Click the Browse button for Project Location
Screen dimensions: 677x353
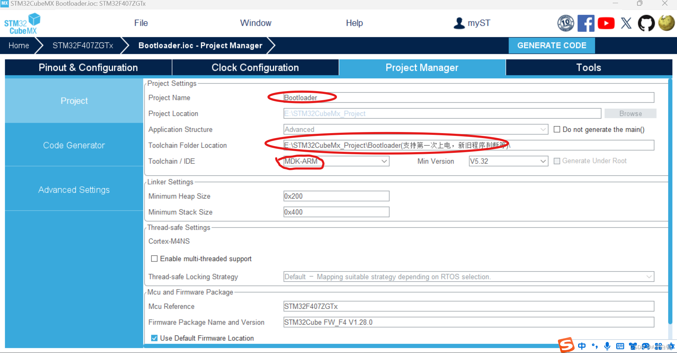point(630,113)
